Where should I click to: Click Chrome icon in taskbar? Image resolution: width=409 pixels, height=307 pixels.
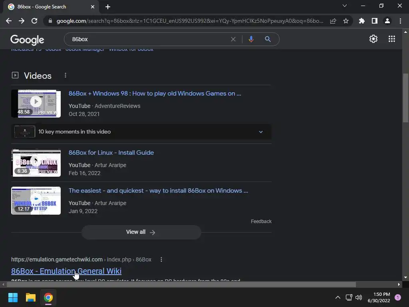(x=48, y=297)
